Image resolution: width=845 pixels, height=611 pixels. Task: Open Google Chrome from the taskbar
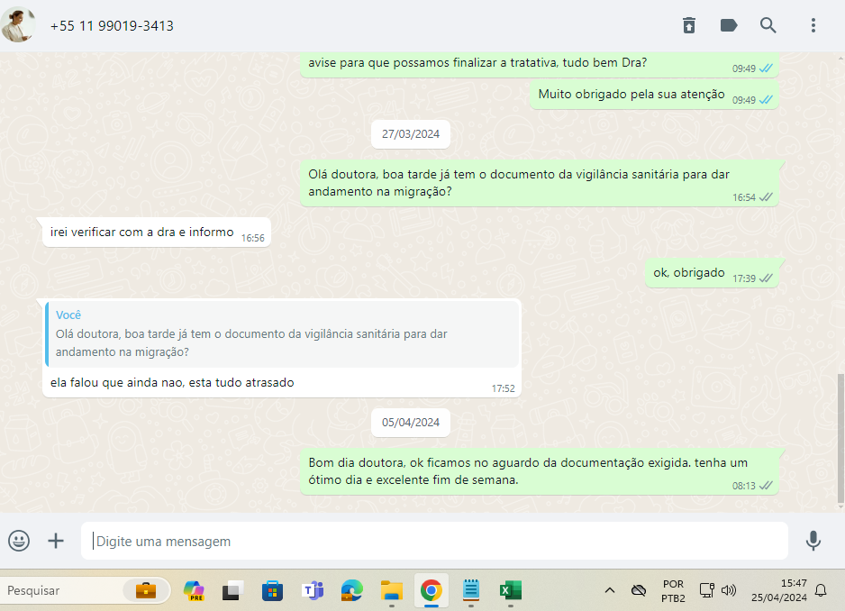[431, 590]
